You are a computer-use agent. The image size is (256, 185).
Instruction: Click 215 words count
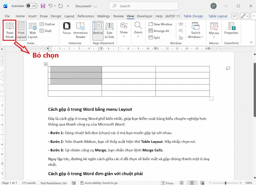(29, 183)
